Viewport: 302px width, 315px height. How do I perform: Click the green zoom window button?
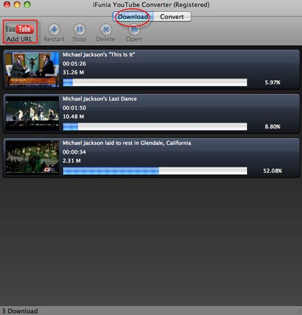pos(27,4)
